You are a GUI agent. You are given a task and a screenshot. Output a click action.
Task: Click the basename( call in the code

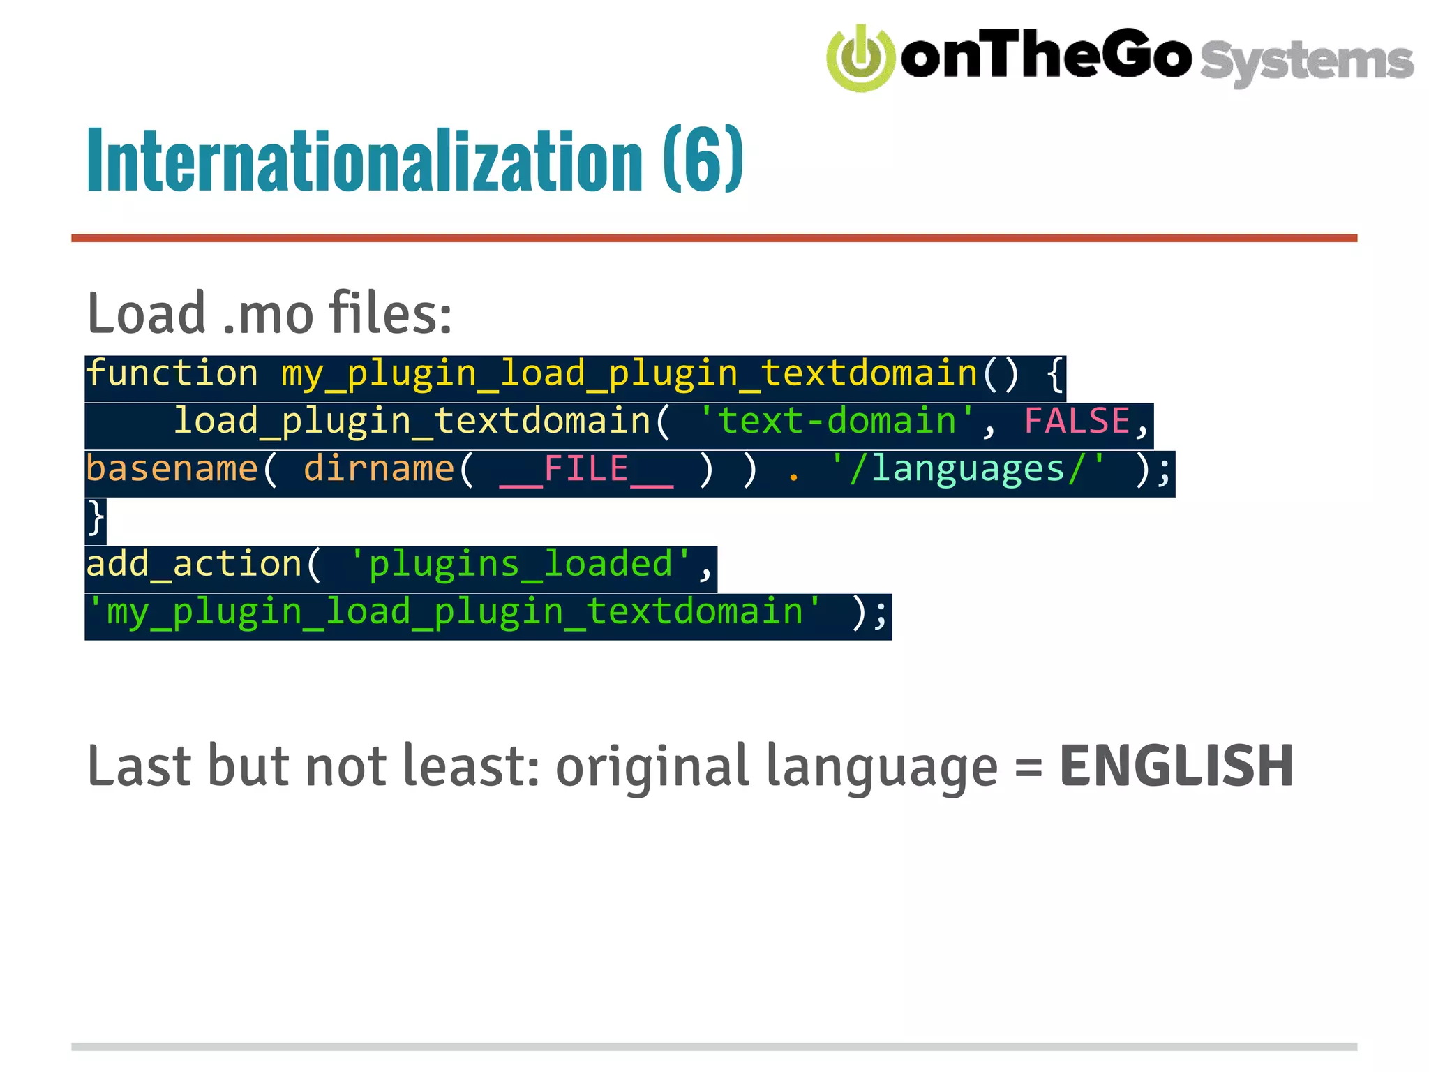(181, 469)
